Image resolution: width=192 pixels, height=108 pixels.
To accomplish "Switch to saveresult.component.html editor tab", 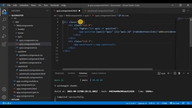I will pos(100,11).
